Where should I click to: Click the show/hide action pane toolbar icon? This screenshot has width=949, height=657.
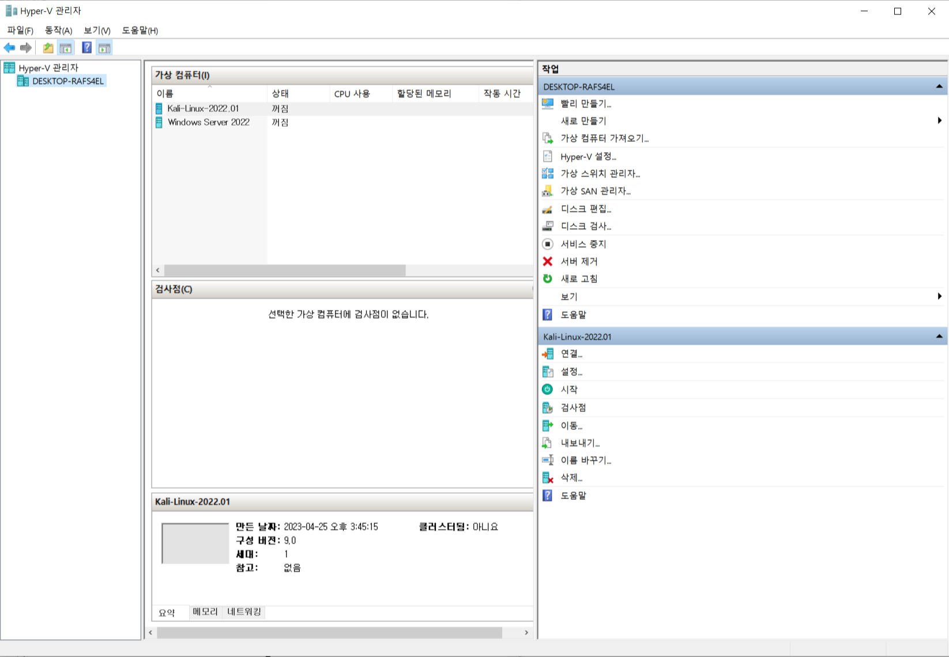pyautogui.click(x=104, y=48)
